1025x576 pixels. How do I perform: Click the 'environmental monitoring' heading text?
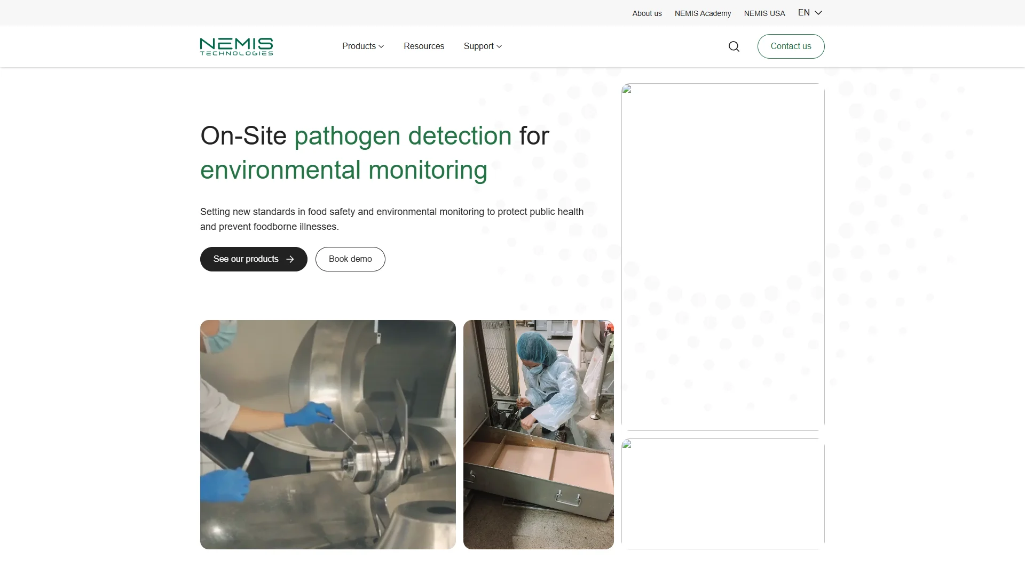click(x=344, y=170)
